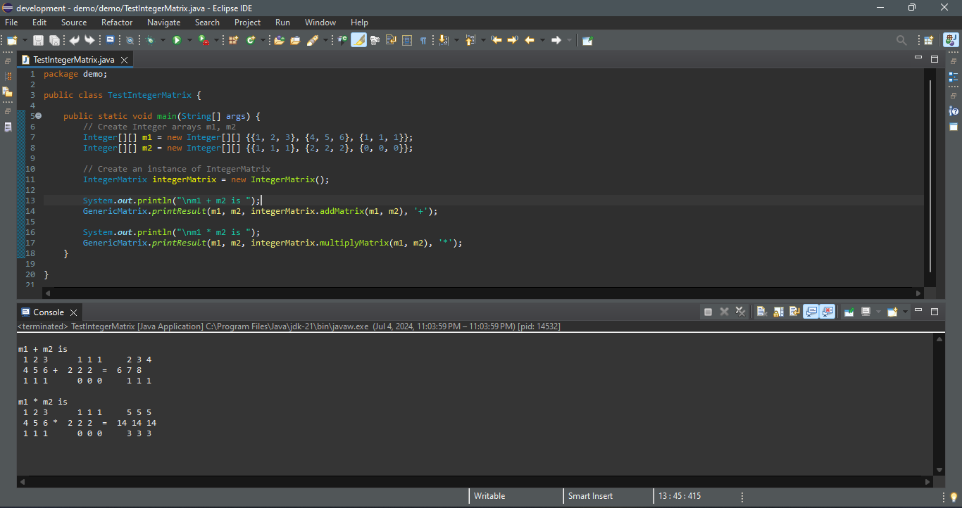The image size is (962, 508).
Task: Click the Back navigation yellow arrow
Action: click(530, 40)
